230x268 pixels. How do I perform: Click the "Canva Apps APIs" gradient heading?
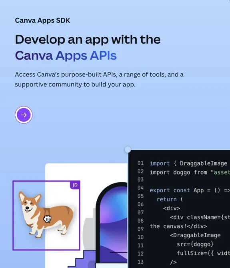pyautogui.click(x=66, y=56)
